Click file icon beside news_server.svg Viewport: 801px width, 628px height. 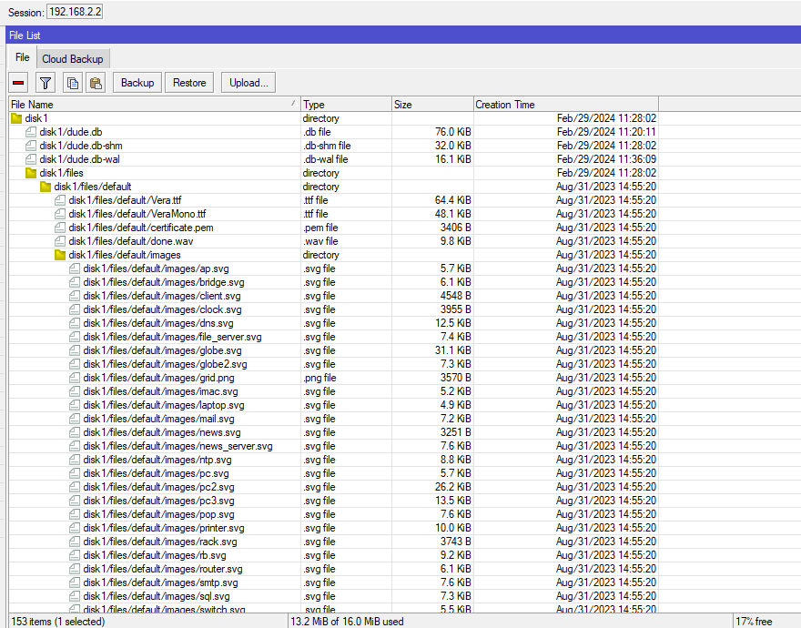coord(75,446)
